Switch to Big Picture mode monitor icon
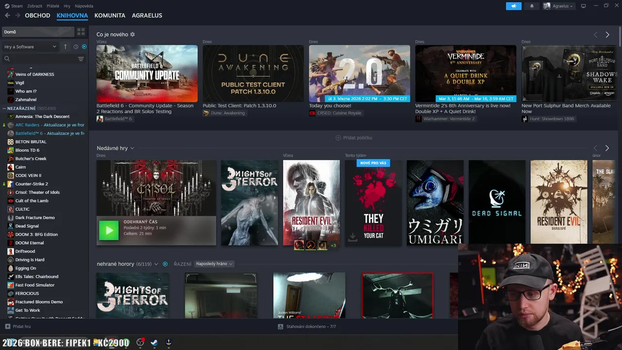 point(584,6)
